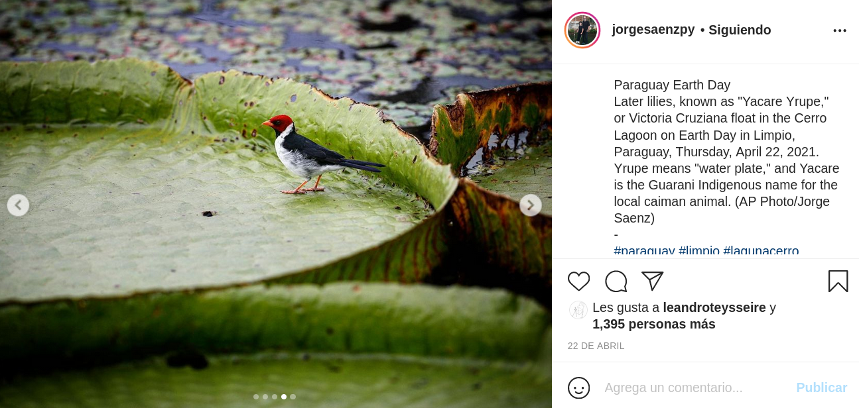Open leandroteysseire liker profile
The width and height of the screenshot is (859, 408).
tap(714, 307)
